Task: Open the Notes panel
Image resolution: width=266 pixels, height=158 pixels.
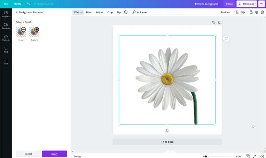Action: (x=78, y=157)
